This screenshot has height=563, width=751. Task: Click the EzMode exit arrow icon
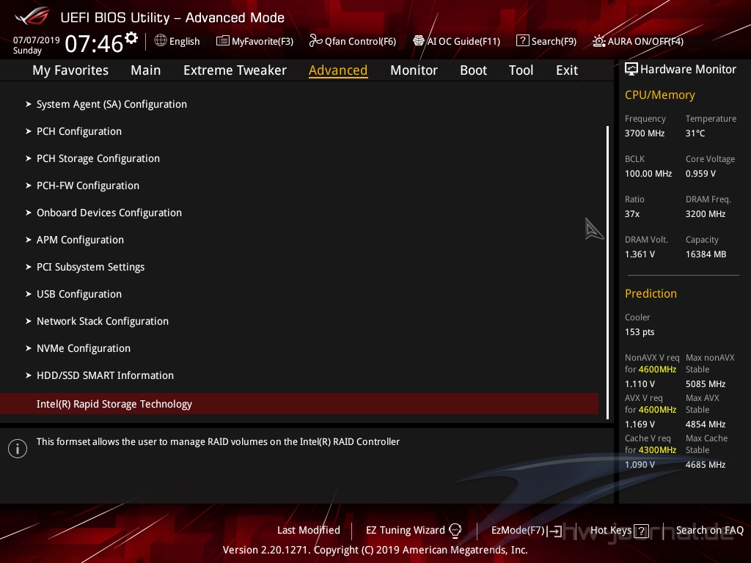coord(554,531)
